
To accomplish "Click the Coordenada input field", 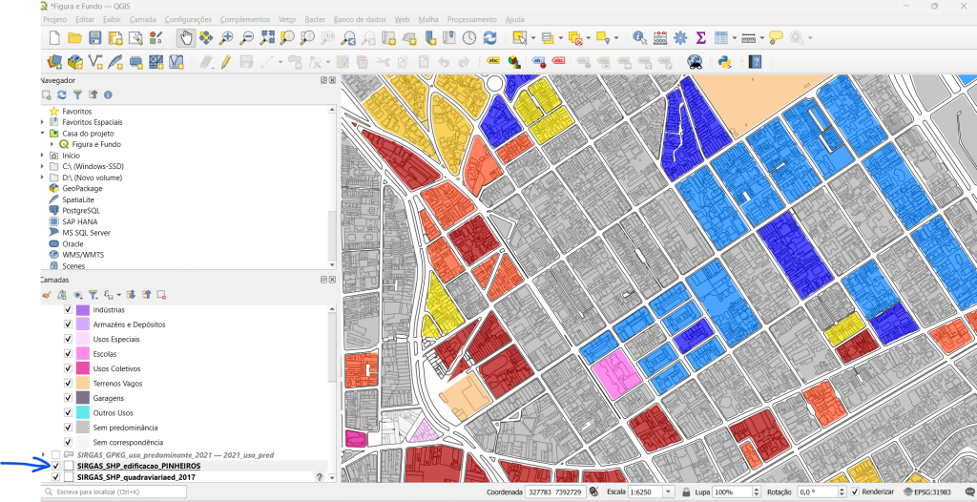I will click(x=555, y=492).
